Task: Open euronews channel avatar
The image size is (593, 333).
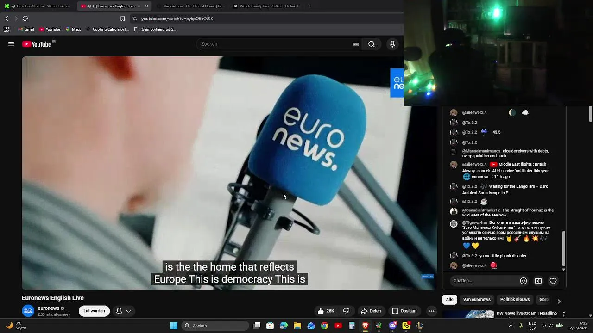Action: pos(28,311)
